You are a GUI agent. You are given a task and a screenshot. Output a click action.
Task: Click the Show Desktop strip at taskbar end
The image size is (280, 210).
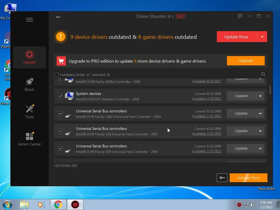click(278, 205)
